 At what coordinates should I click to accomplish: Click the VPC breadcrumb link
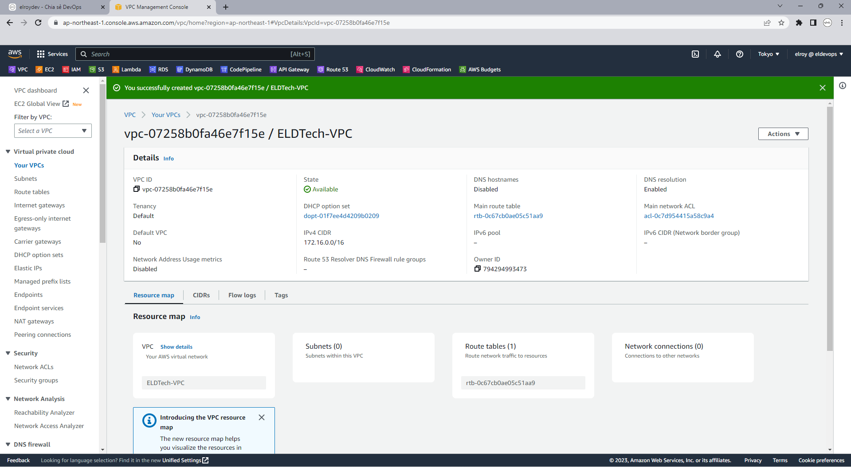[130, 115]
